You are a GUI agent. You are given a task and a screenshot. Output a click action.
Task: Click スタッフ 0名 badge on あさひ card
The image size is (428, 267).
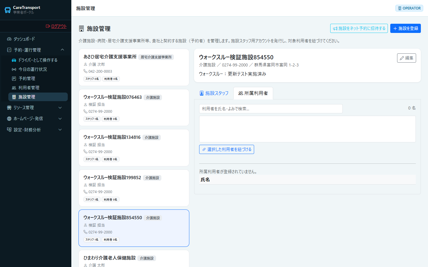(92, 79)
